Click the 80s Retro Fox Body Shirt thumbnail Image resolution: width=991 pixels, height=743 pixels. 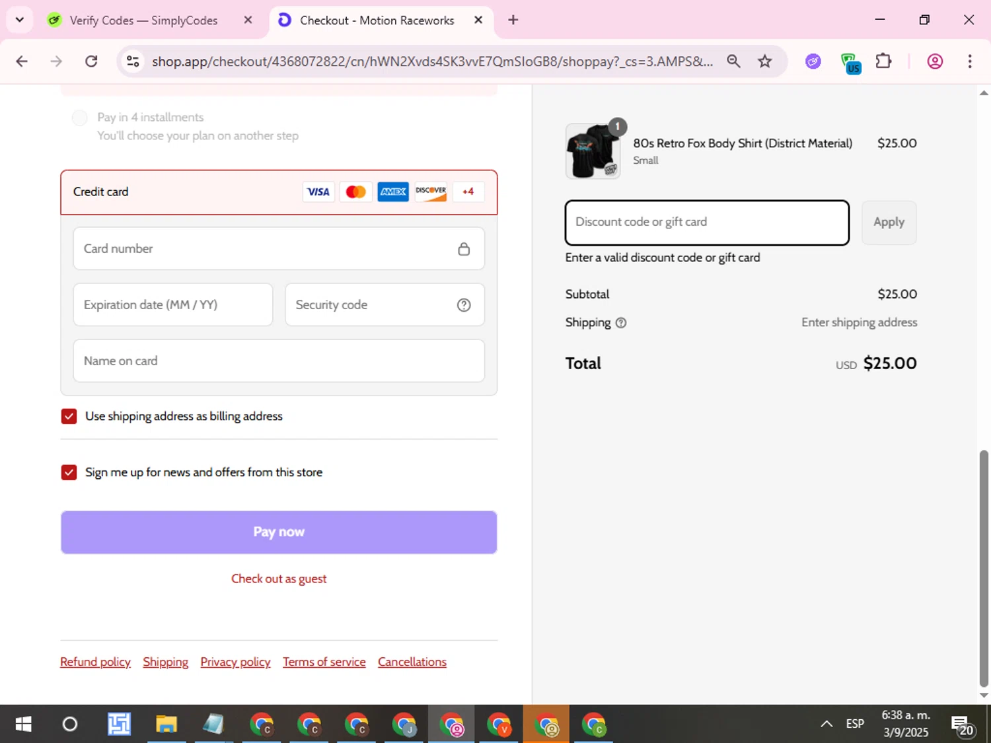click(593, 151)
